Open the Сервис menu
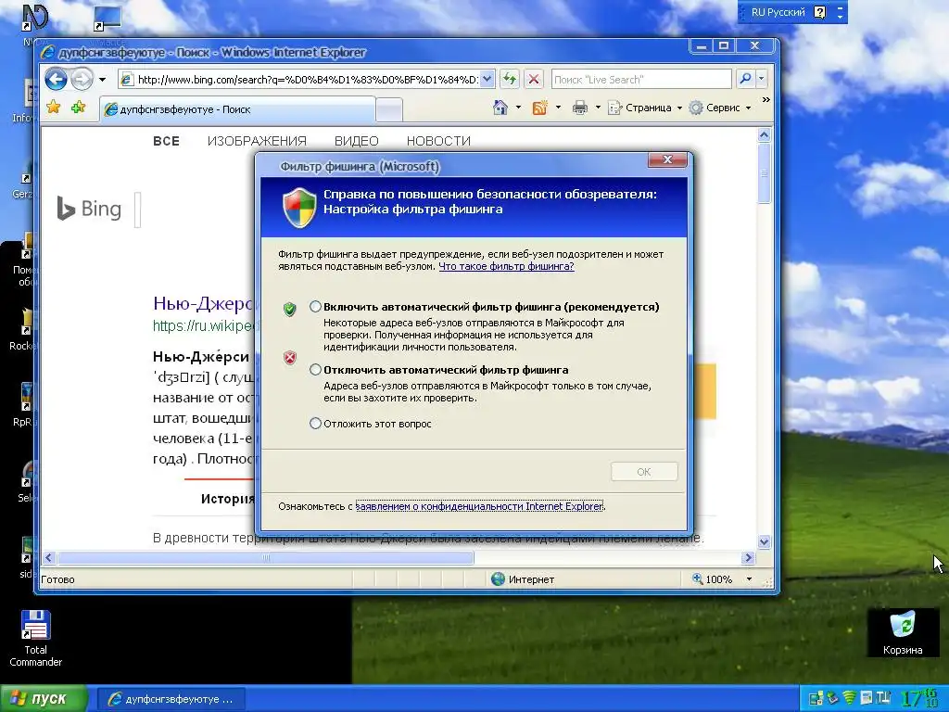This screenshot has height=712, width=949. pos(721,108)
